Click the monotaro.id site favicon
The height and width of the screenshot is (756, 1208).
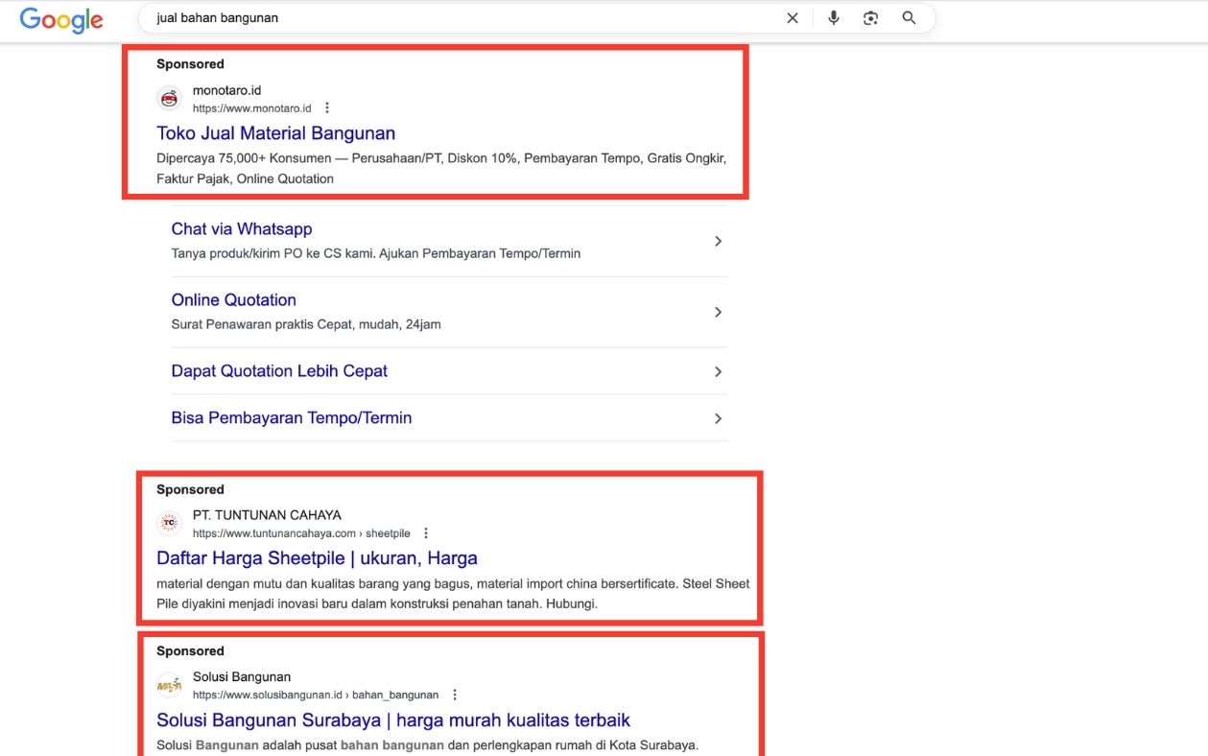point(170,99)
